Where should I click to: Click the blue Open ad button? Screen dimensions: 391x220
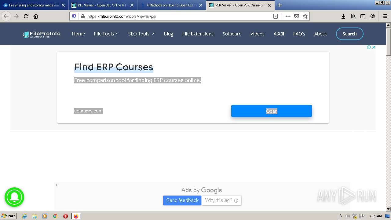click(272, 111)
